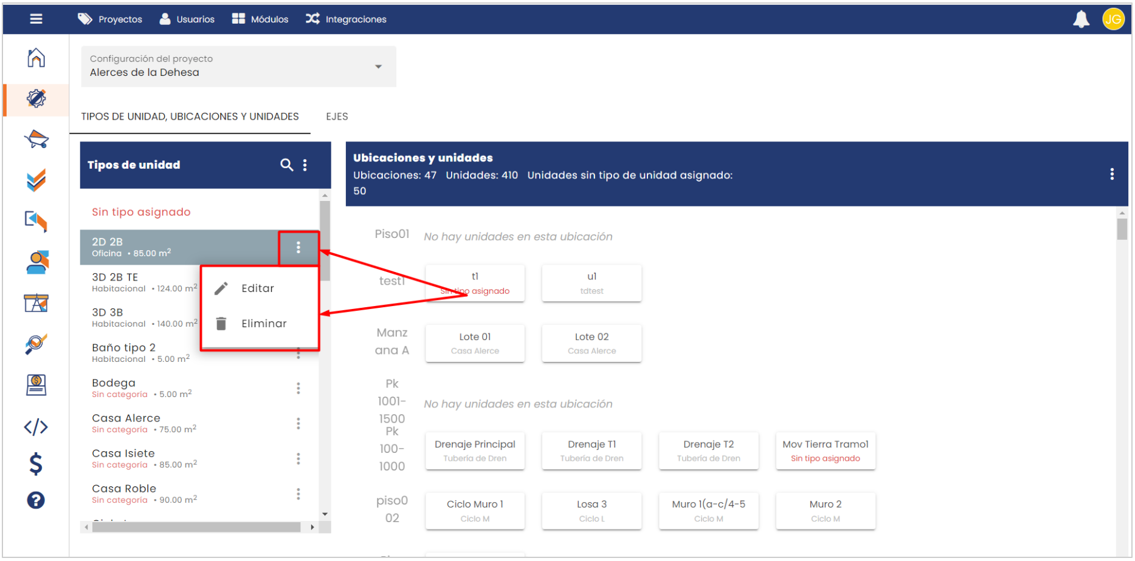Click the home icon in sidebar
Viewport: 1135px width, 561px height.
point(36,58)
